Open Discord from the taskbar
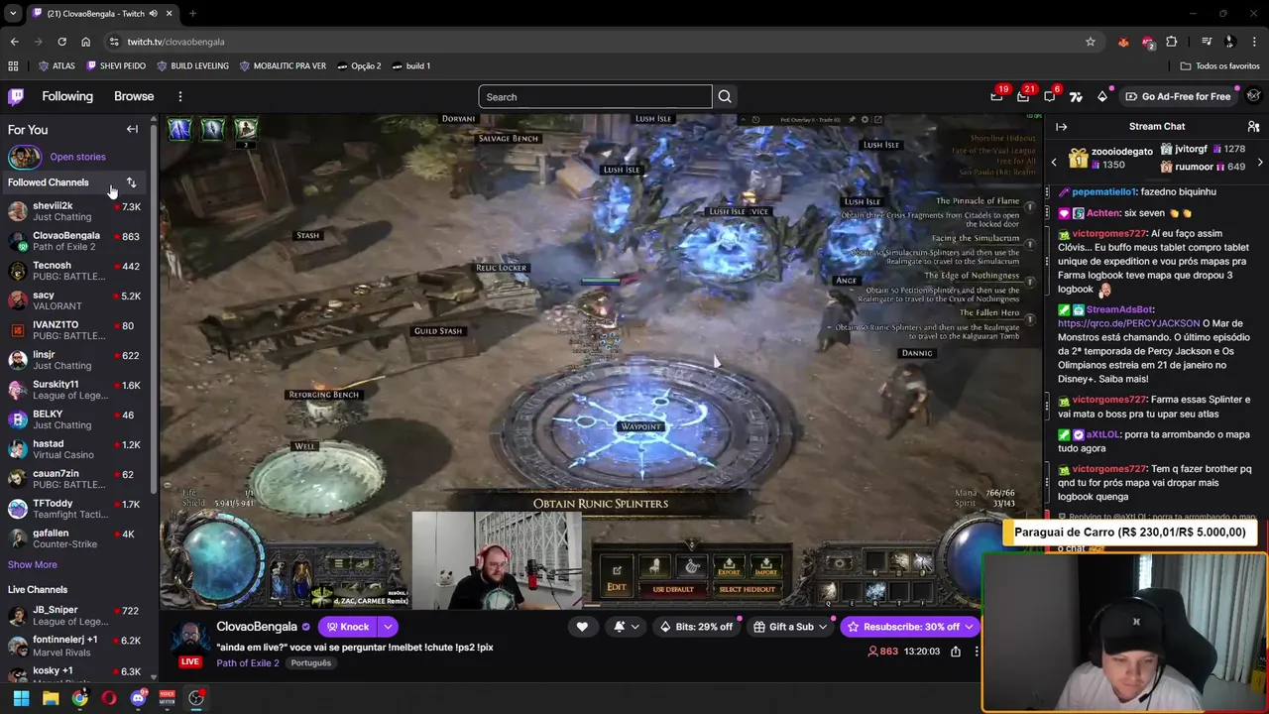The image size is (1269, 714). pyautogui.click(x=138, y=698)
